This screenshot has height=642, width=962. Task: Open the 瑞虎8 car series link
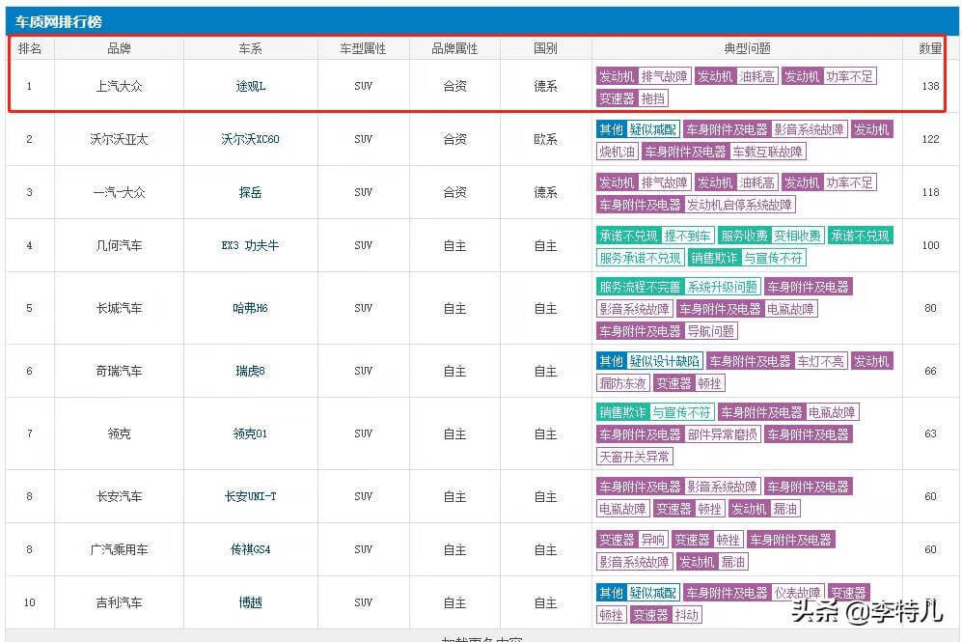(250, 371)
